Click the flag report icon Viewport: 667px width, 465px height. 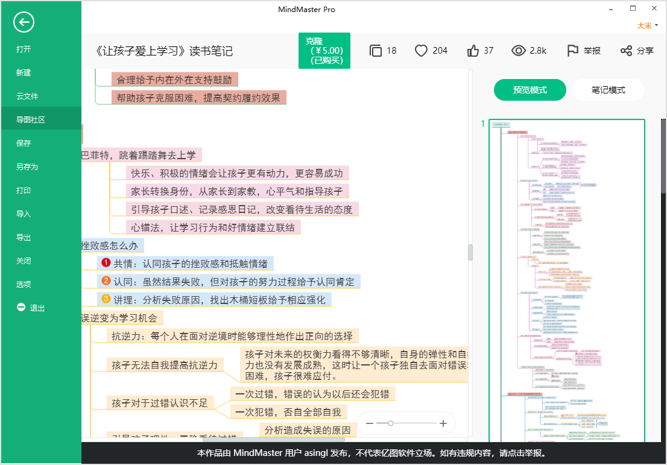tap(572, 51)
